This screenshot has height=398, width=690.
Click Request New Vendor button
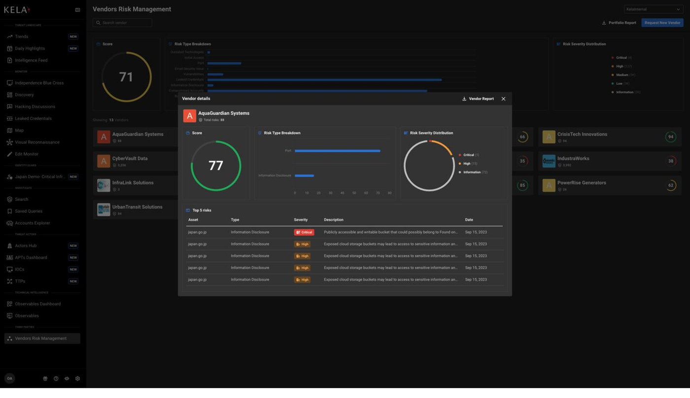[662, 23]
